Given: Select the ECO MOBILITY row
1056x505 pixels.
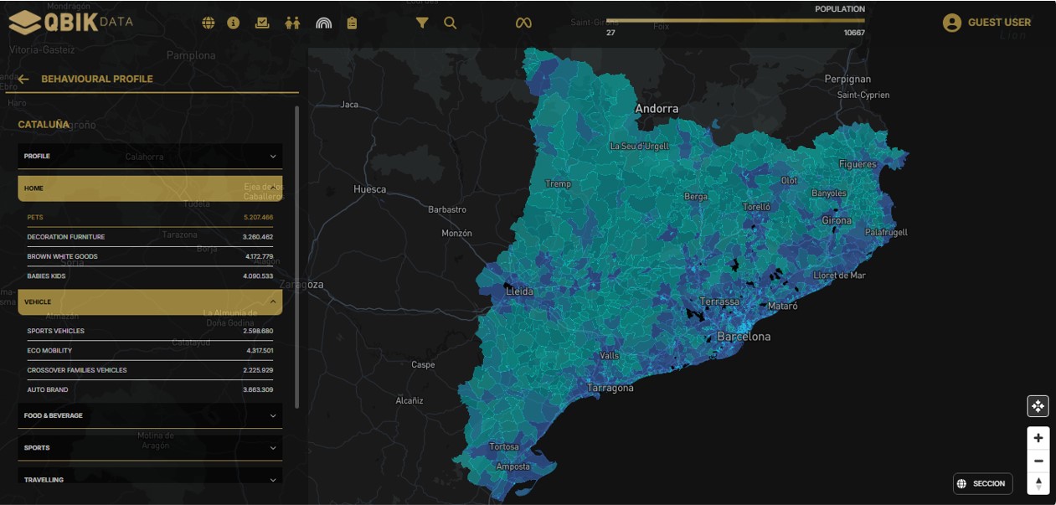Looking at the screenshot, I should click(150, 351).
